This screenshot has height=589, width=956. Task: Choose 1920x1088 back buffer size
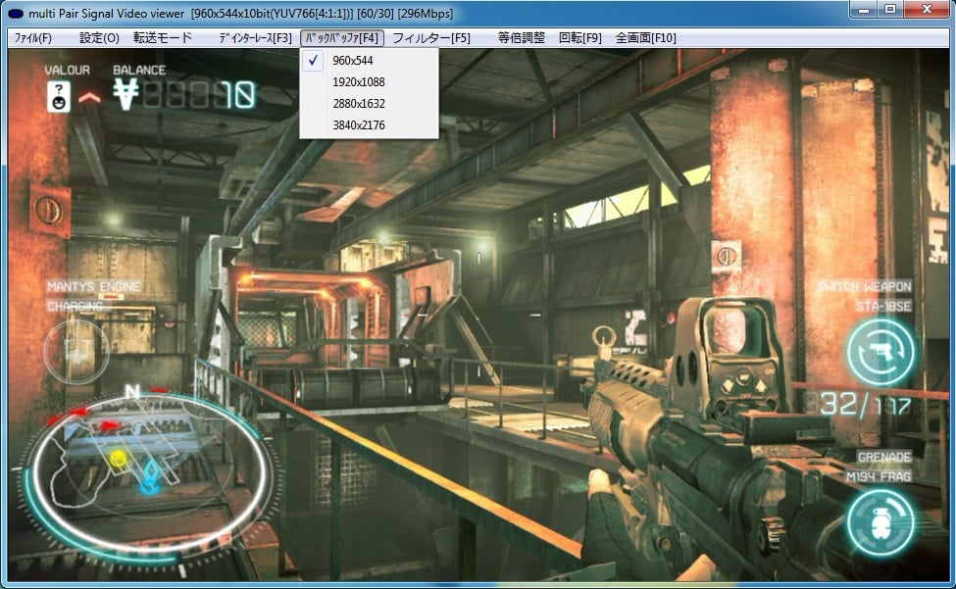(x=359, y=82)
